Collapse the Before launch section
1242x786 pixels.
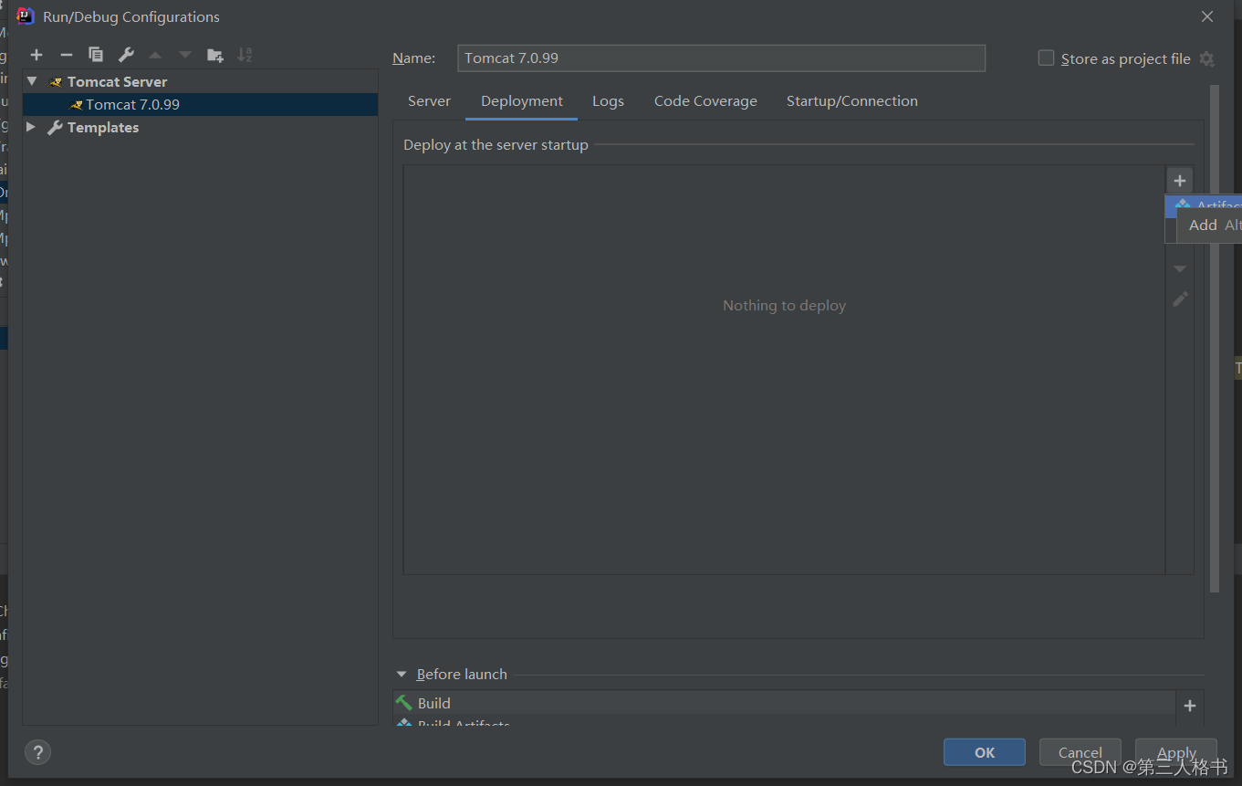point(402,674)
